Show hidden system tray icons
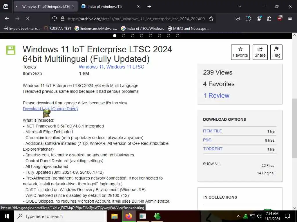 click(239, 216)
